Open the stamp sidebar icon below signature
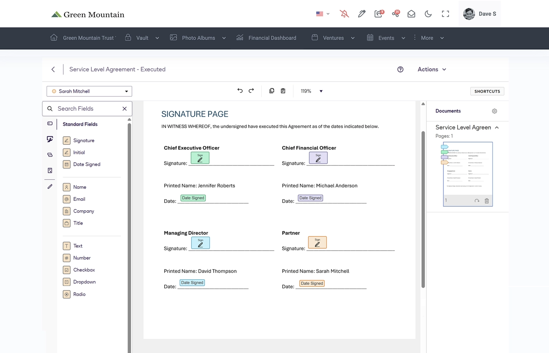This screenshot has width=549, height=353. [50, 155]
